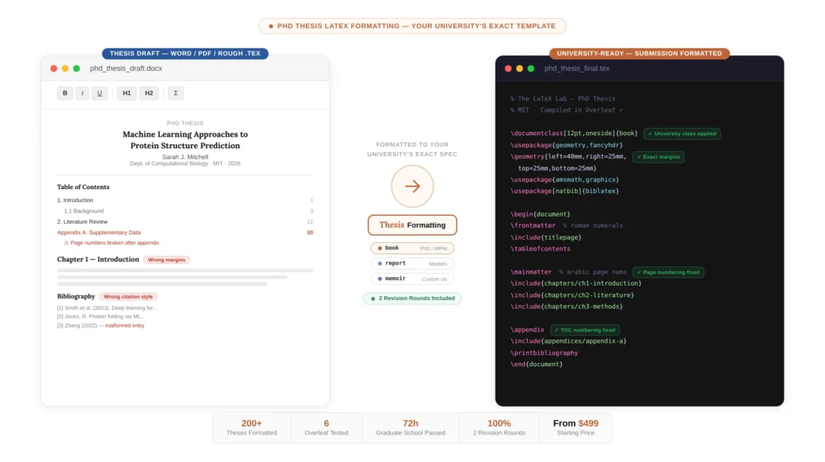
Task: Click the 72h Graduate School Passed stat
Action: click(410, 428)
